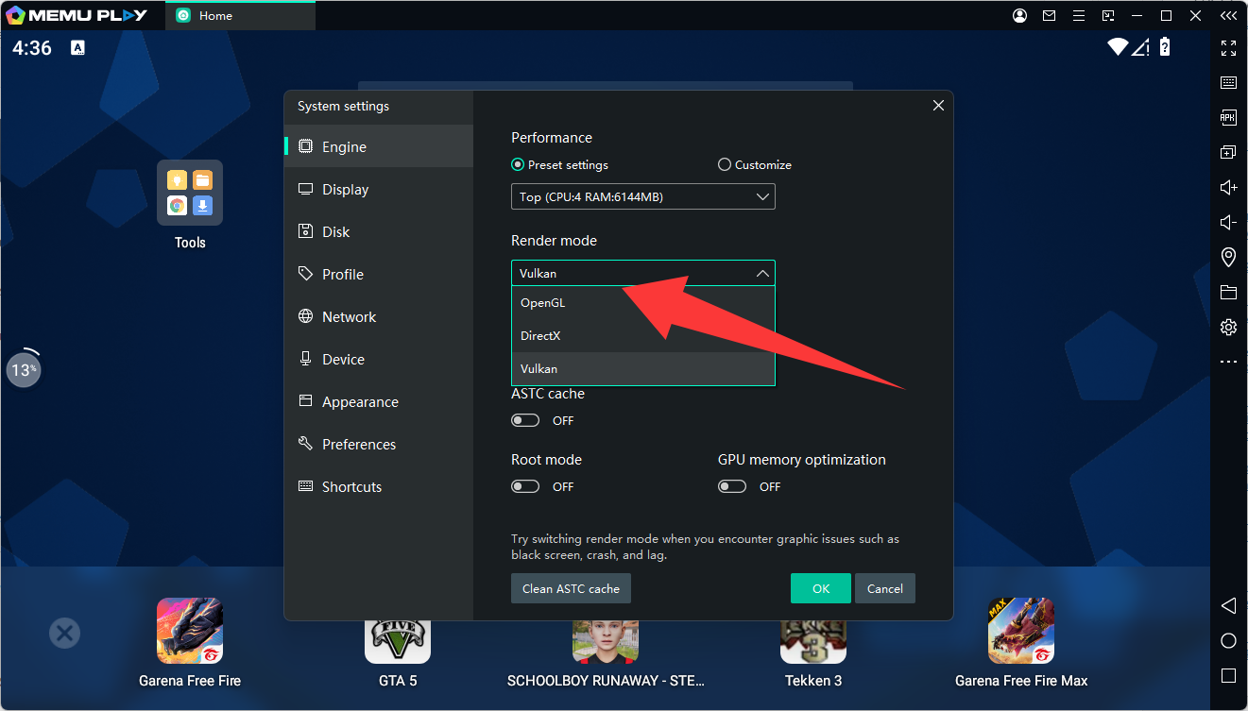The image size is (1248, 711).
Task: Enable the Root mode toggle
Action: tap(525, 486)
